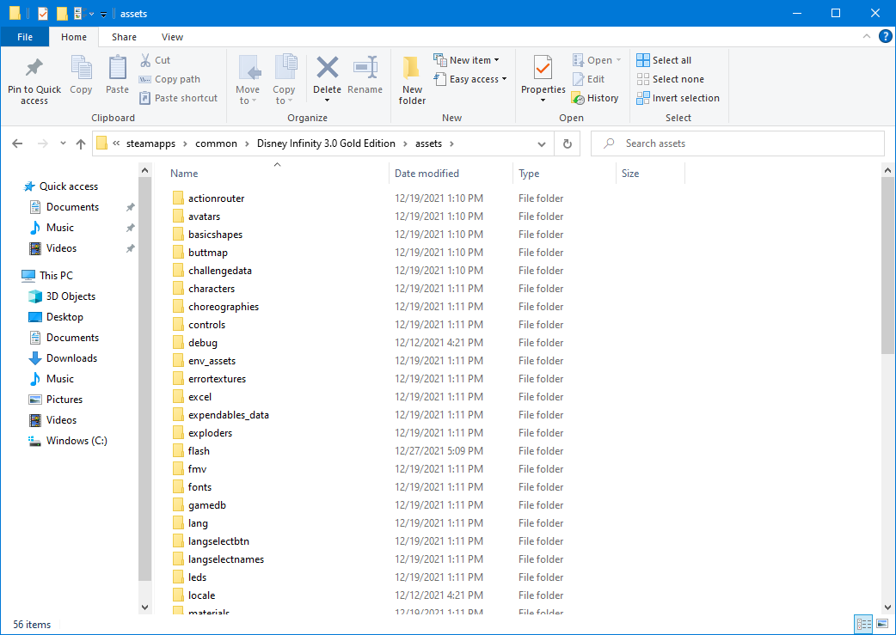
Task: Open Delete options dropdown arrow
Action: pos(328,101)
